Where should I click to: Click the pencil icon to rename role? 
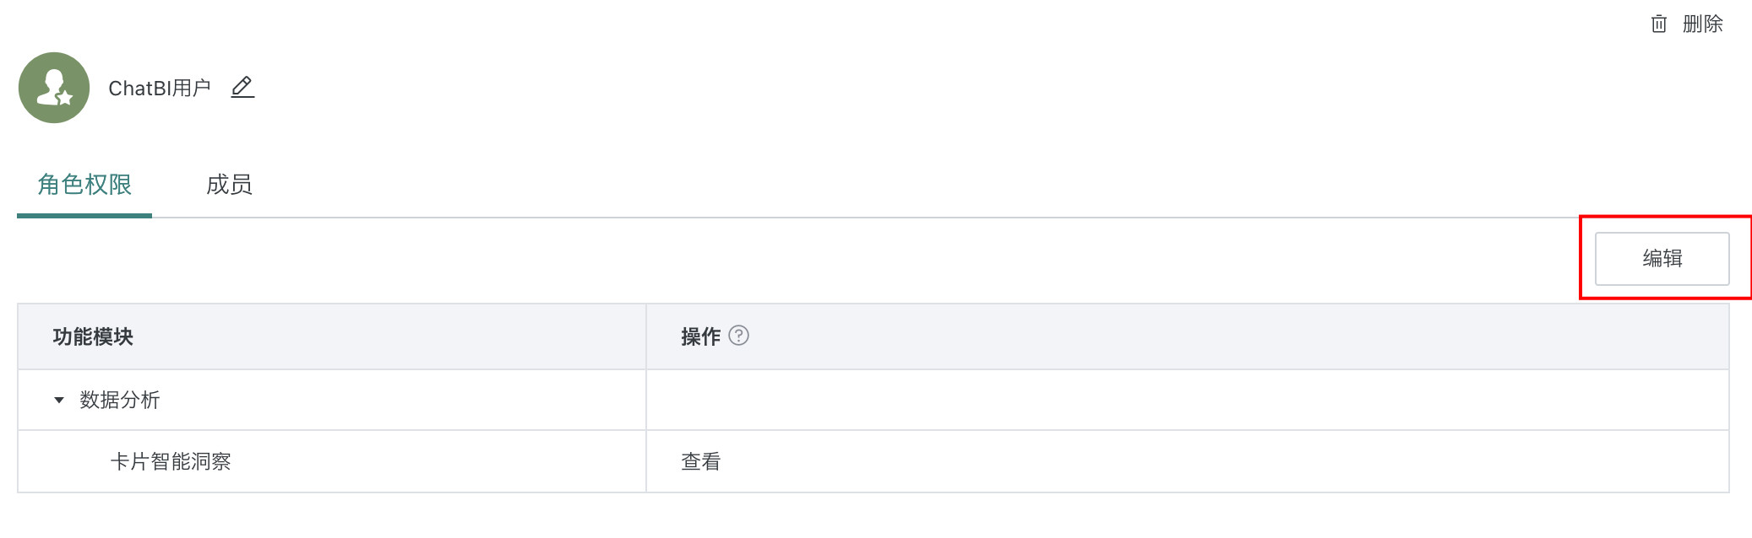pos(242,87)
